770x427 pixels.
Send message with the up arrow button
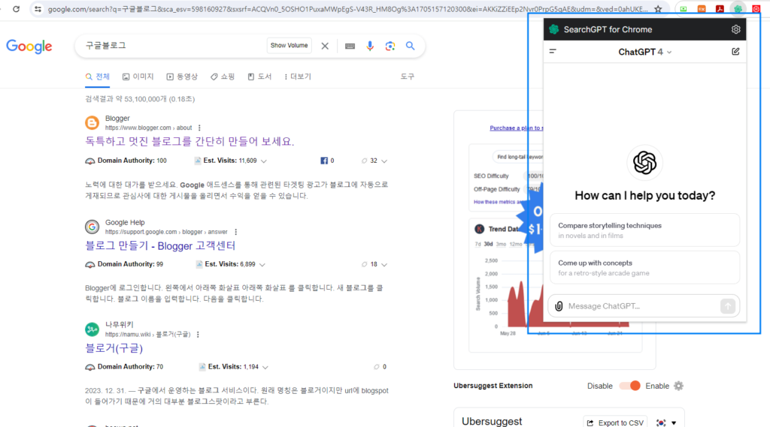[727, 306]
